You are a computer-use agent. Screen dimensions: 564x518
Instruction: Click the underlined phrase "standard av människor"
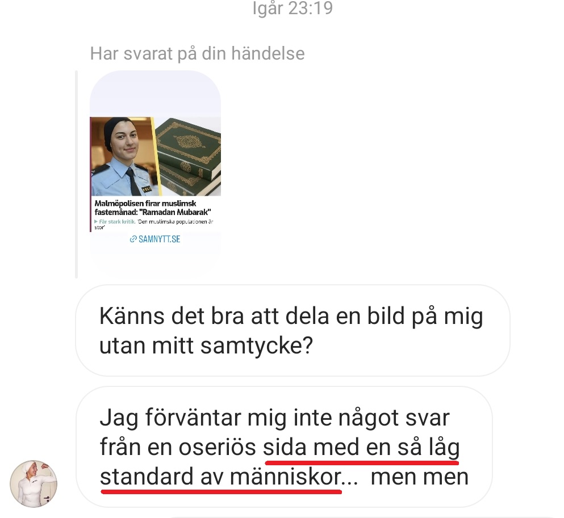click(x=220, y=477)
